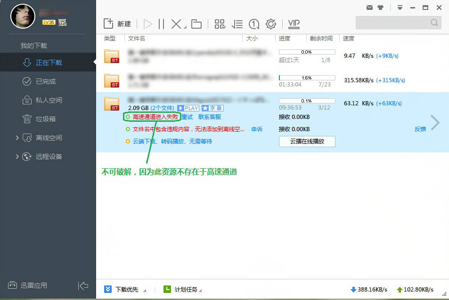This screenshot has height=300, width=449.
Task: Open the download folder toolbar icon
Action: pyautogui.click(x=196, y=24)
